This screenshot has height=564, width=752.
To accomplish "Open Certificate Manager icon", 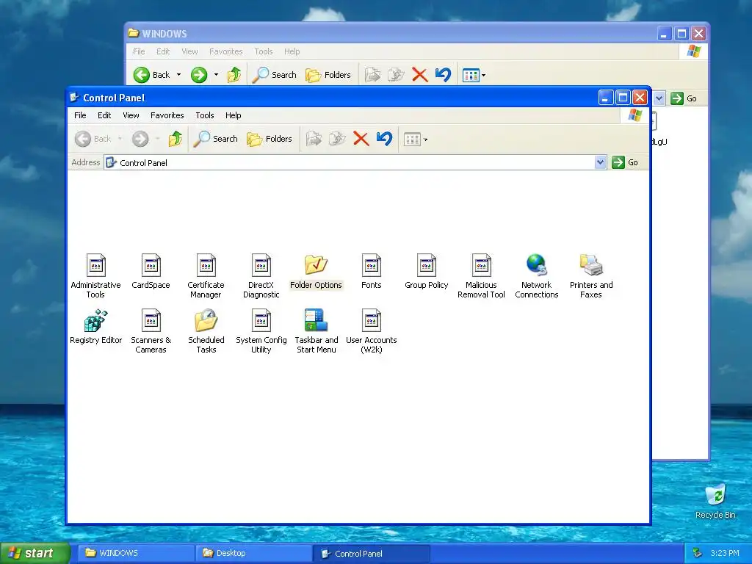I will [x=206, y=276].
